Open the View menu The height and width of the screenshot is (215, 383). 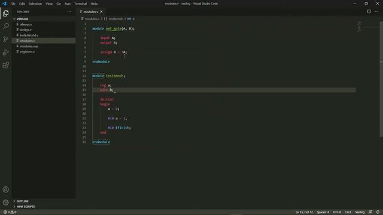coord(49,4)
